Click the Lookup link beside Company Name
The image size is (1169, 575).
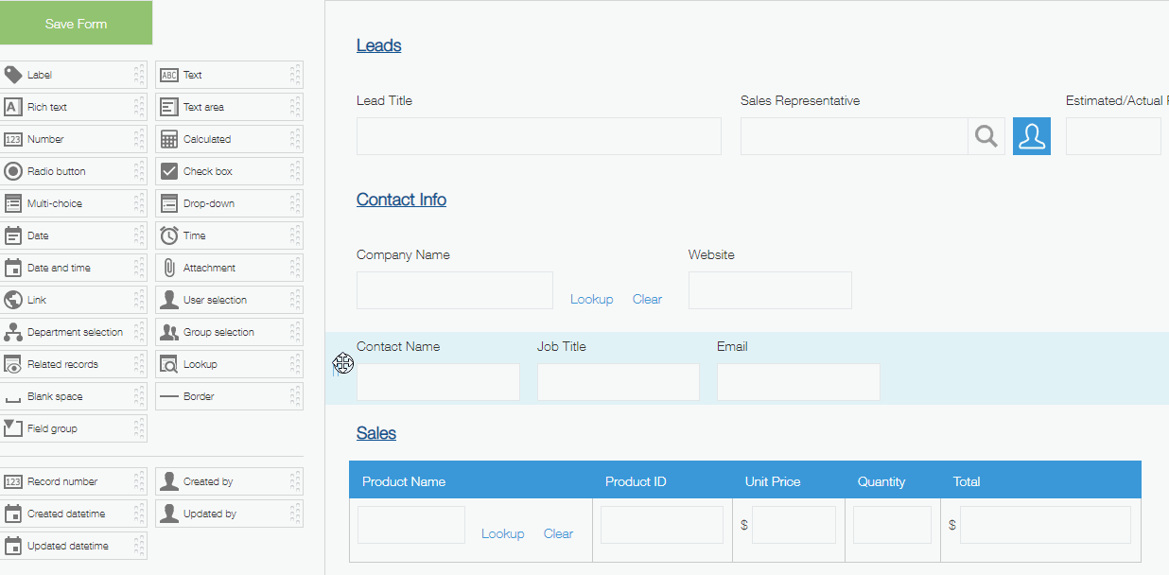(591, 299)
